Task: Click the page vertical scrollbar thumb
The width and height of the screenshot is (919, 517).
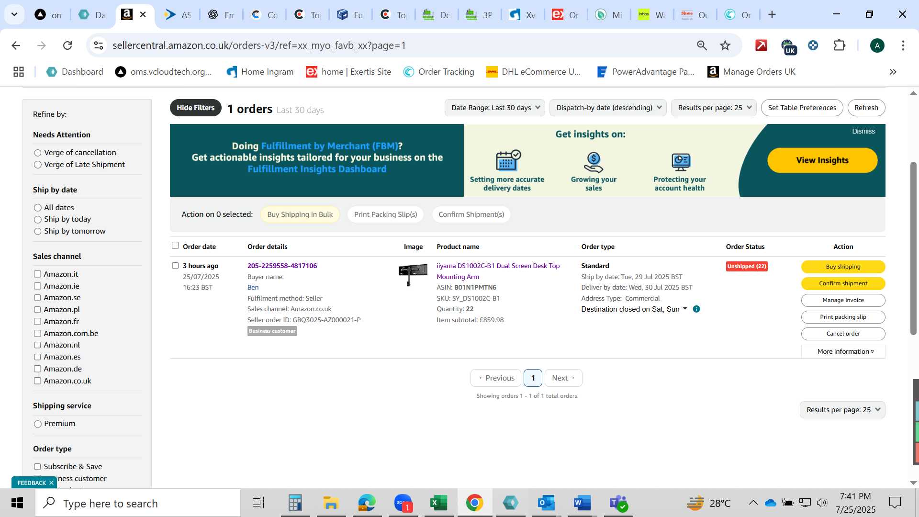Action: click(913, 249)
